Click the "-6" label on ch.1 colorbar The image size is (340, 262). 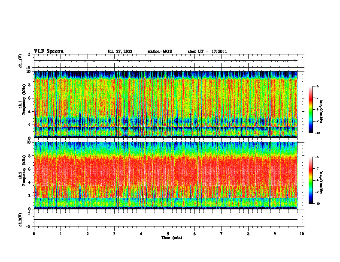[317, 86]
